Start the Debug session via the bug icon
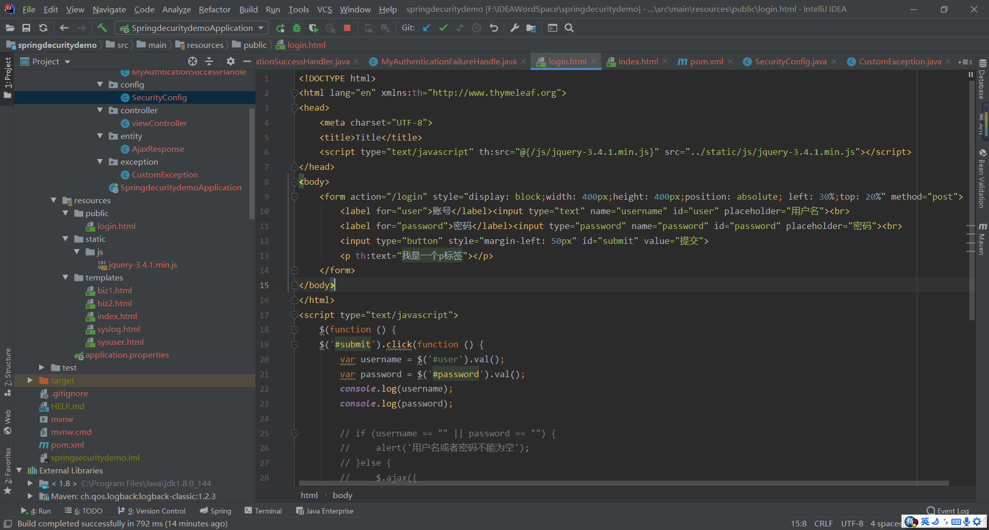 click(297, 28)
